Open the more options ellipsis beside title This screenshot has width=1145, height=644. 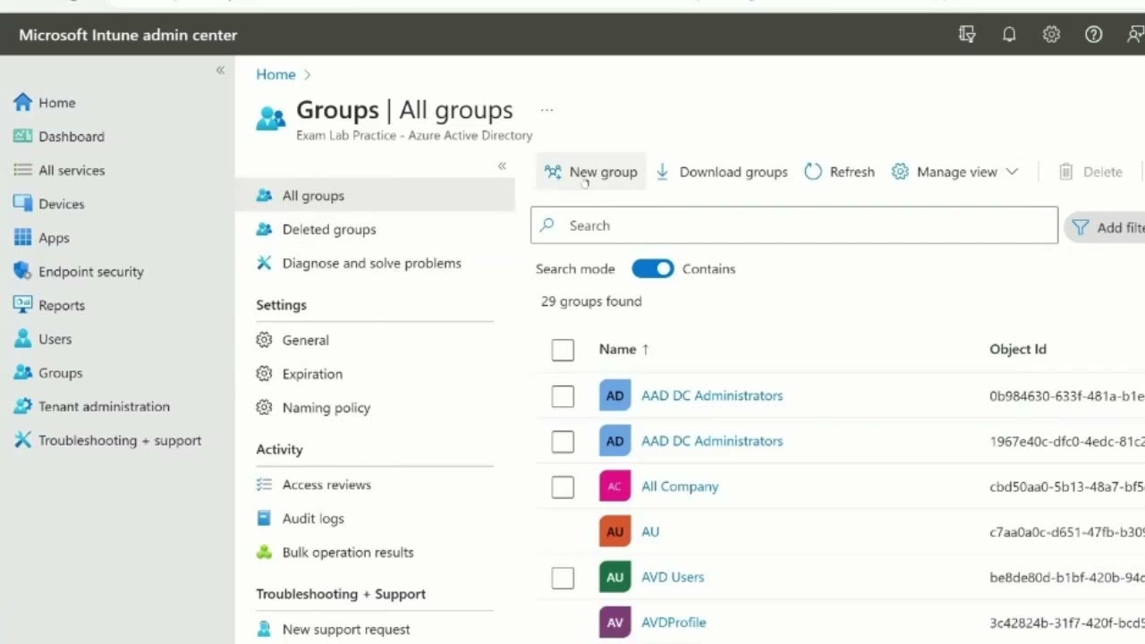547,110
